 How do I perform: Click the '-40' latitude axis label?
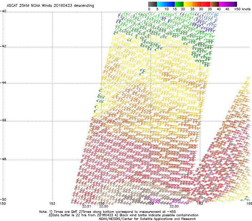(3, 11)
